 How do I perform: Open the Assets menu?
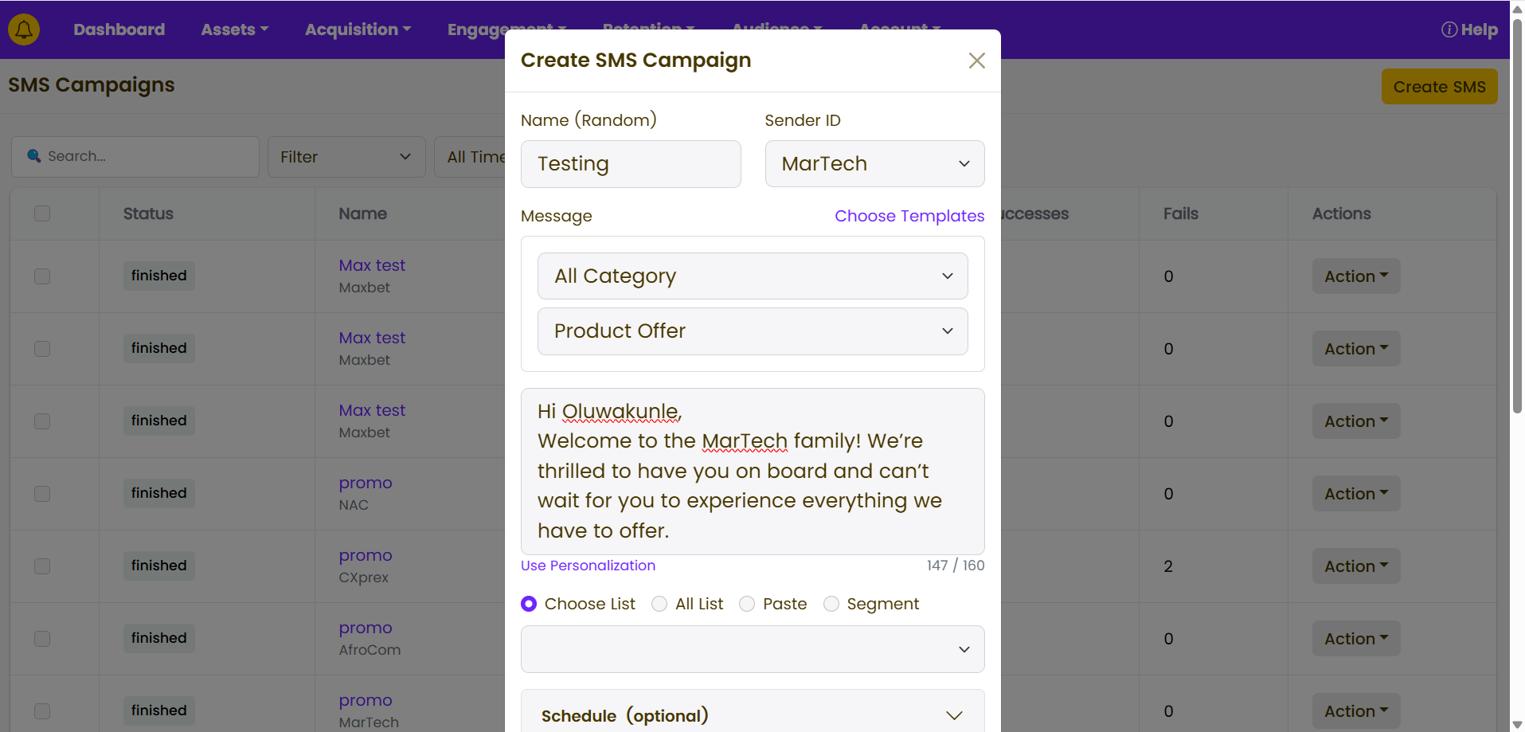tap(234, 29)
